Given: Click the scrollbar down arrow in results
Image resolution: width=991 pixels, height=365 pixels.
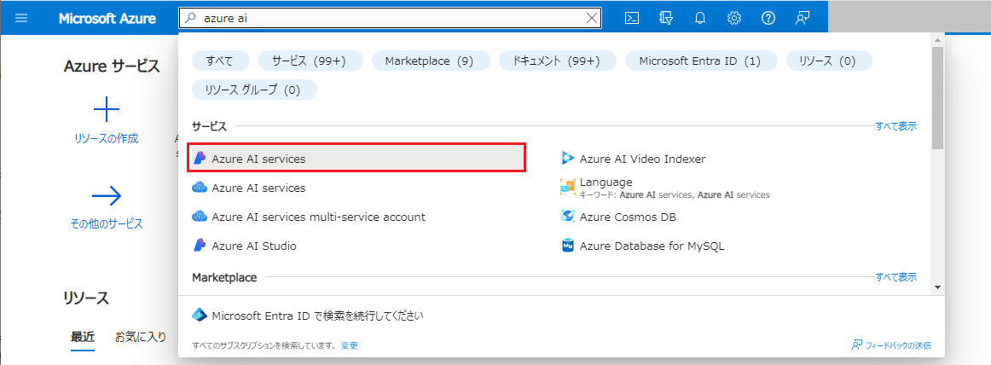Looking at the screenshot, I should pos(937,287).
